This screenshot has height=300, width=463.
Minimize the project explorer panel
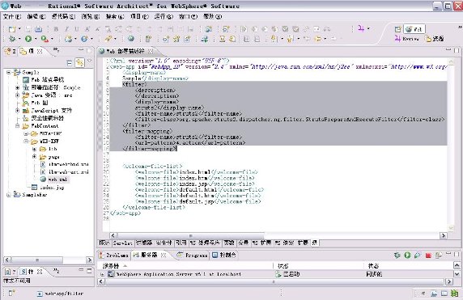(x=81, y=50)
